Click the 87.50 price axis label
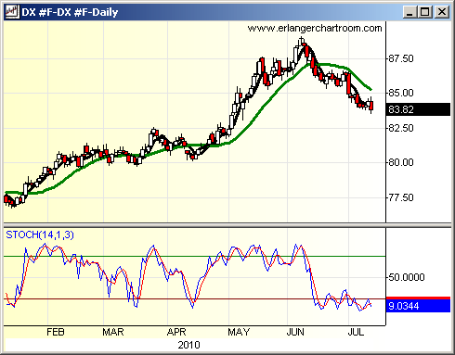 [x=401, y=58]
